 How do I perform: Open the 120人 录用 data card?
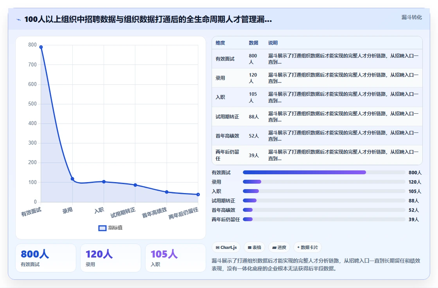click(111, 258)
